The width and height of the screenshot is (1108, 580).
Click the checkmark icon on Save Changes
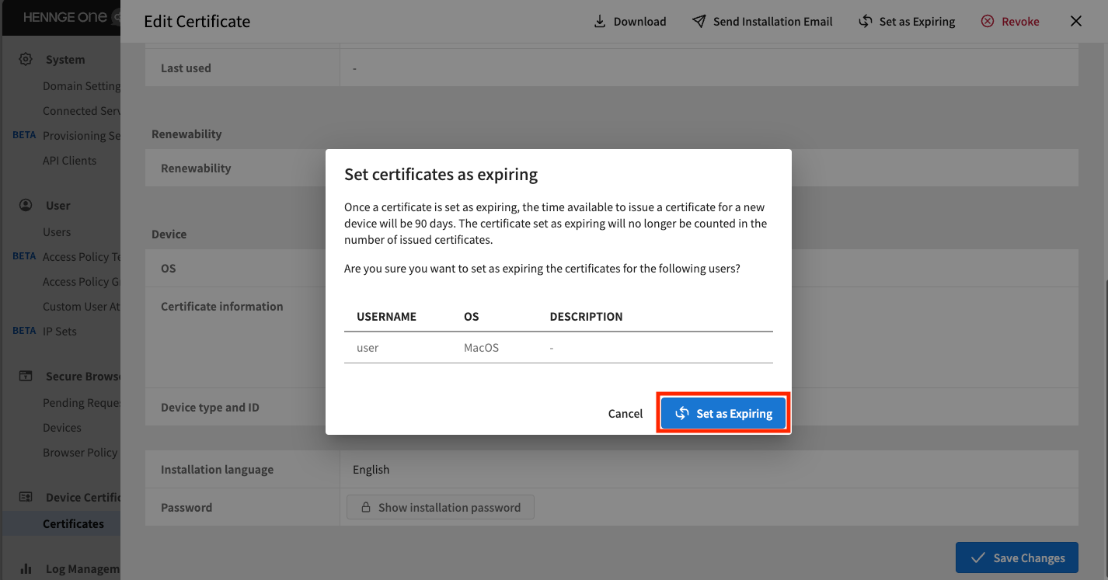coord(978,557)
